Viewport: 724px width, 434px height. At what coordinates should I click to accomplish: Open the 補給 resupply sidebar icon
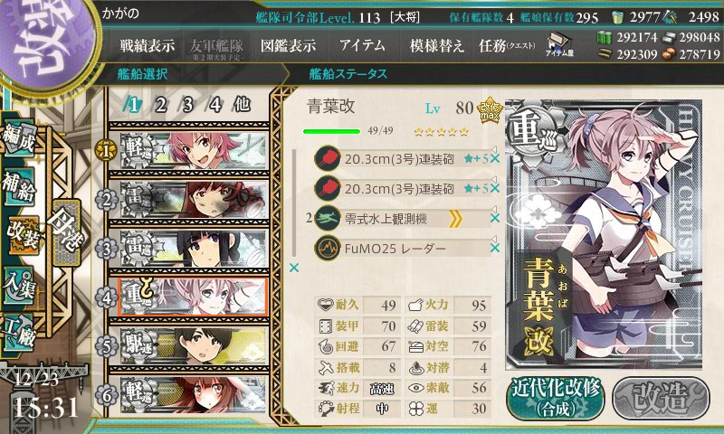pos(20,186)
